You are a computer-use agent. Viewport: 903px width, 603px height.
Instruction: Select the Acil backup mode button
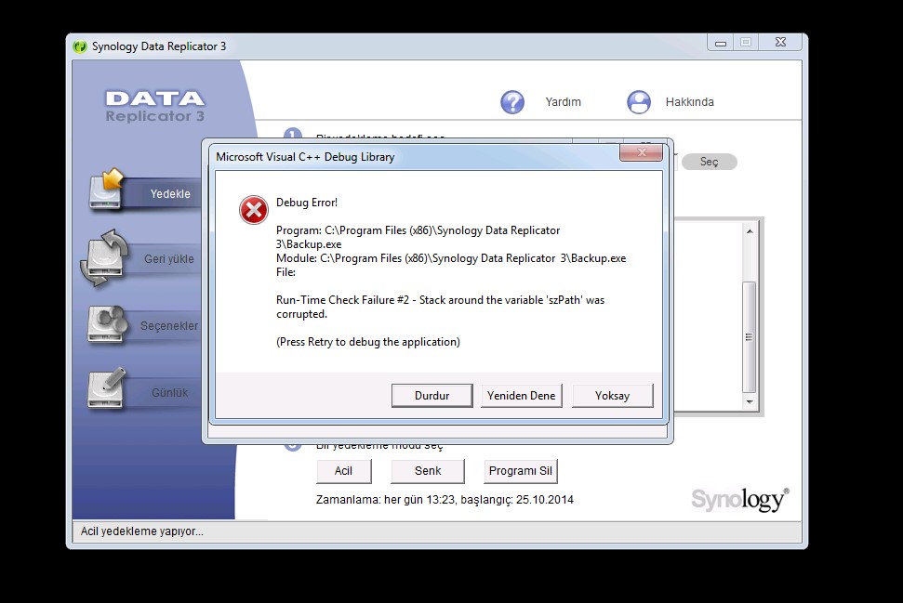(343, 471)
